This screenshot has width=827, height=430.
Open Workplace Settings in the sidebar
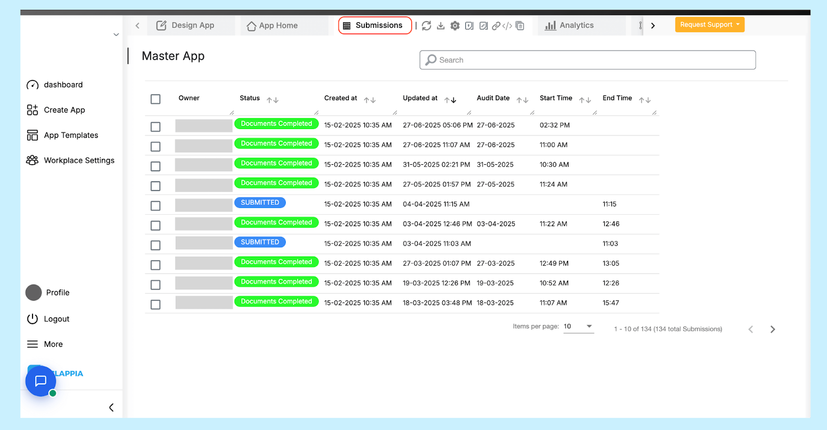(70, 161)
